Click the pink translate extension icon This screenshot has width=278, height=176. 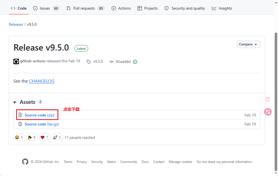[x=268, y=112]
